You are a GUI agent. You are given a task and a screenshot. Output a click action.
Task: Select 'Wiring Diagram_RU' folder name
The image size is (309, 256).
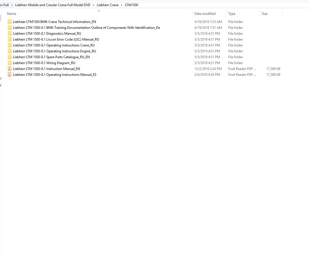44,63
